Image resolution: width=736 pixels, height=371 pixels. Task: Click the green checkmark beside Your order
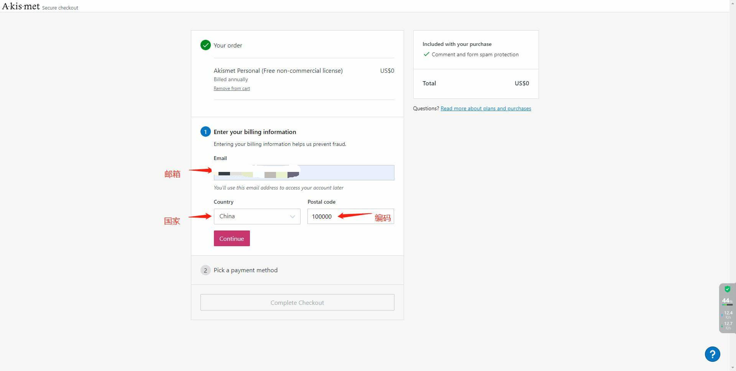point(205,45)
